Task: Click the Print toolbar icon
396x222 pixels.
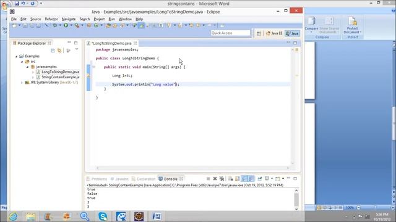Action: [x=38, y=25]
